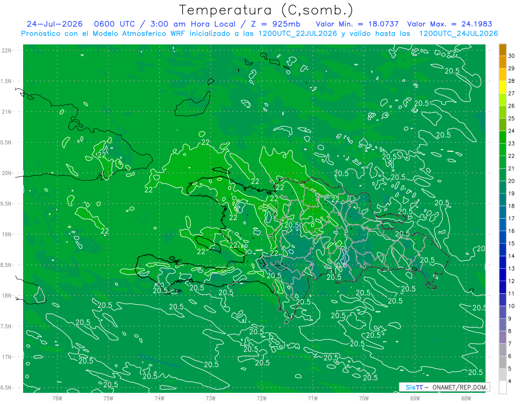Click the colorbar label "4"
523x404 pixels.
point(510,381)
